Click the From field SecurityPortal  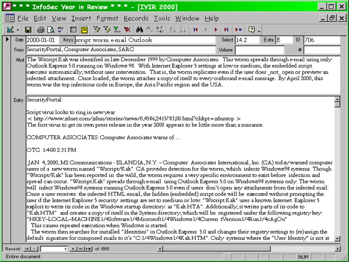(x=121, y=50)
